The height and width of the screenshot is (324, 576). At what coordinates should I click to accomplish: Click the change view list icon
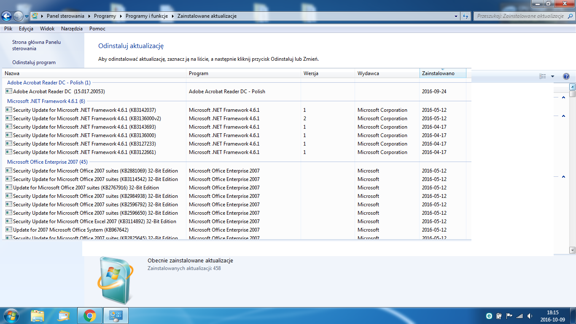coord(543,76)
